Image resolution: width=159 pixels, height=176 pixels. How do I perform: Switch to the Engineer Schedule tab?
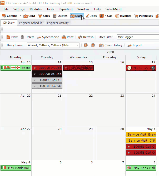[x=31, y=23]
